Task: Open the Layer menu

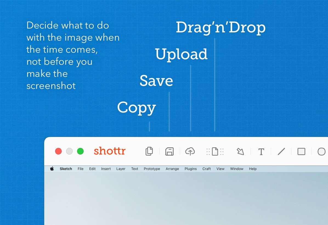Action: pos(121,169)
